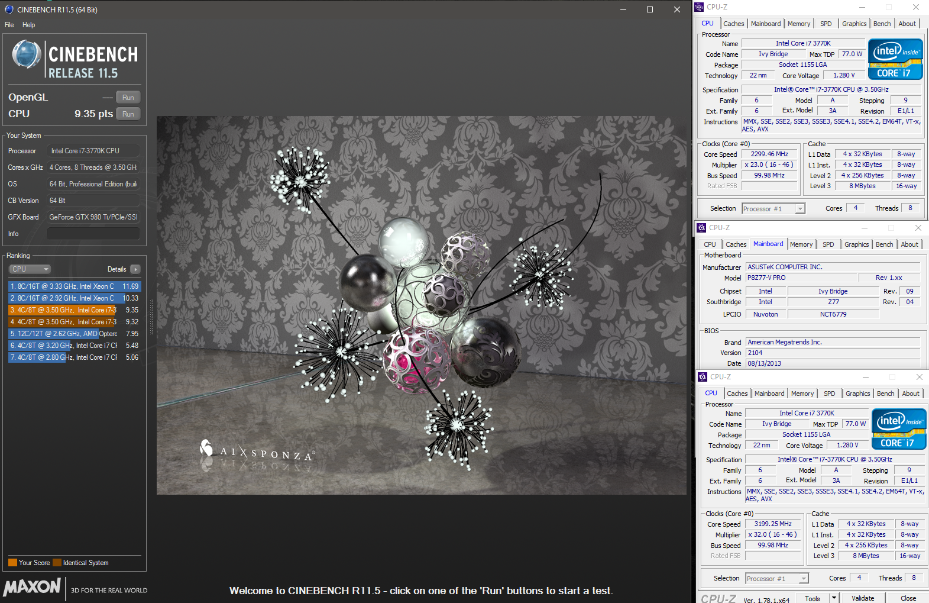Screen dimensions: 929x603
Task: Select ranking row 7 scoring 5.06
Action: pyautogui.click(x=75, y=357)
